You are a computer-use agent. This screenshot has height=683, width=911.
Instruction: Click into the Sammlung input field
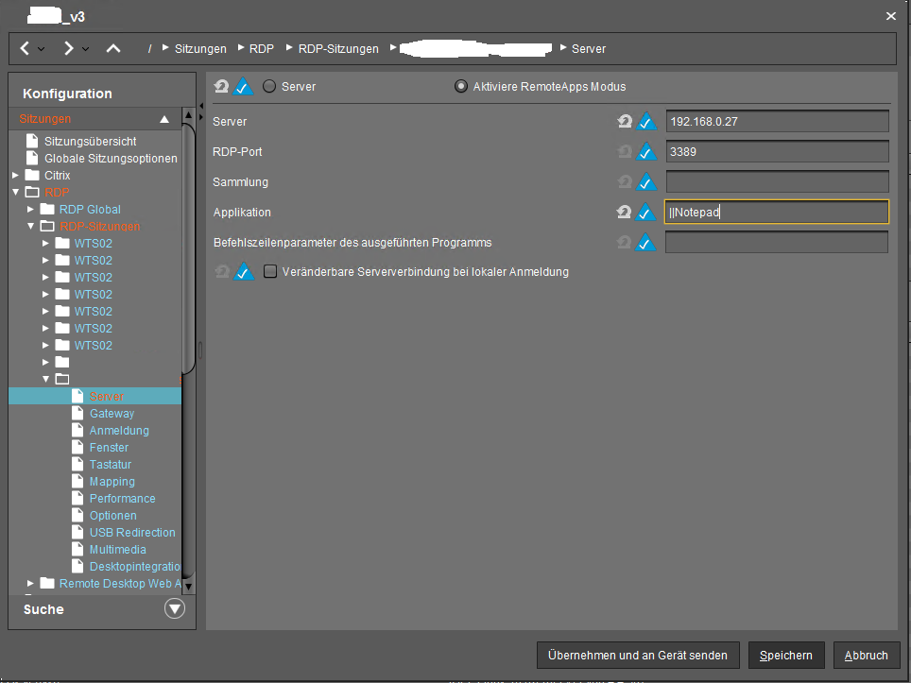[x=777, y=182]
